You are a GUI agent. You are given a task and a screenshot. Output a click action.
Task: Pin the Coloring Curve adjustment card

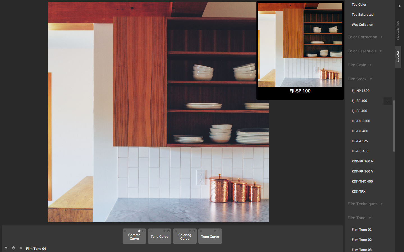[189, 231]
